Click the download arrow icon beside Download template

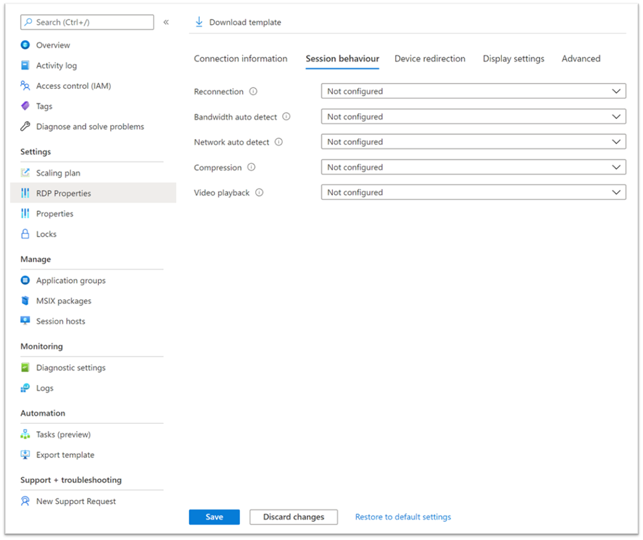(199, 22)
